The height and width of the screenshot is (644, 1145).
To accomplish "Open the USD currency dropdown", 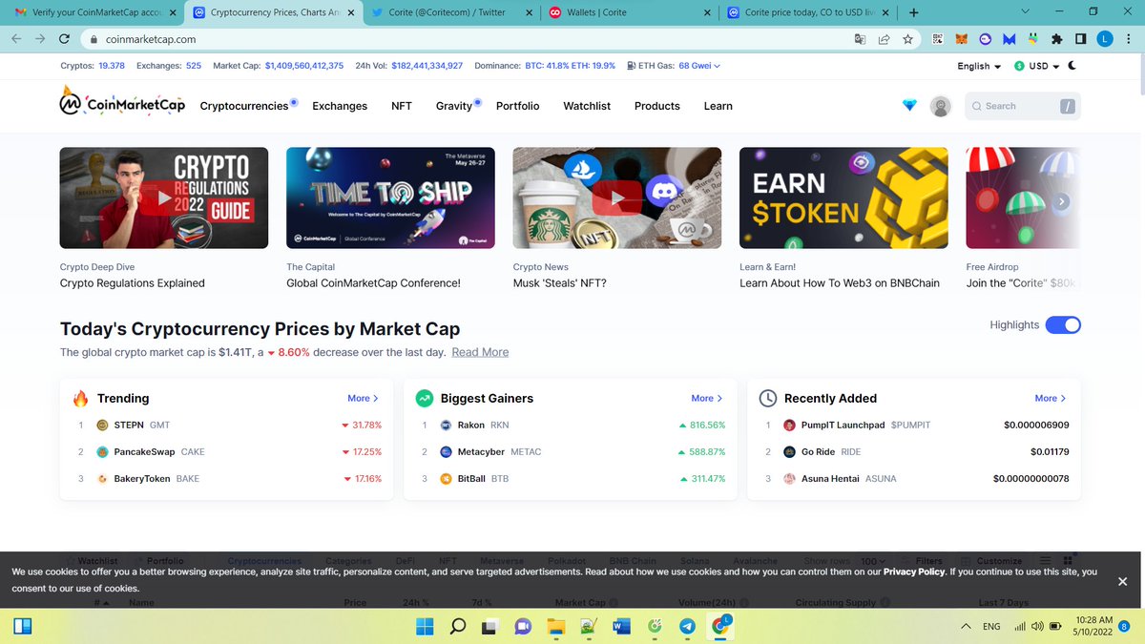I will coord(1037,66).
